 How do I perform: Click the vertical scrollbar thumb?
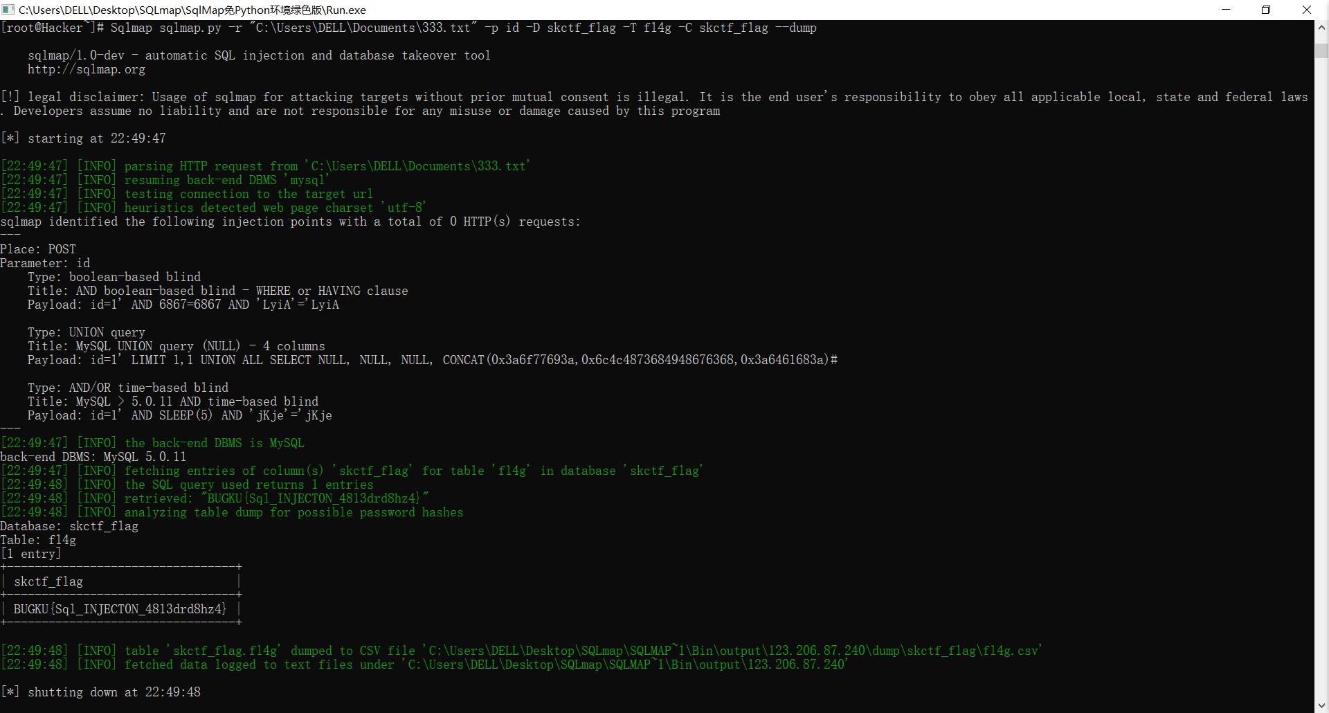coord(1321,51)
